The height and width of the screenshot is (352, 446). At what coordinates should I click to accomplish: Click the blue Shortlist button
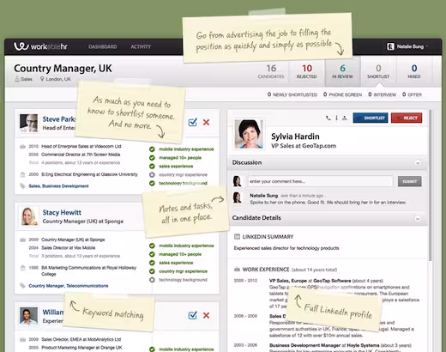tap(371, 118)
